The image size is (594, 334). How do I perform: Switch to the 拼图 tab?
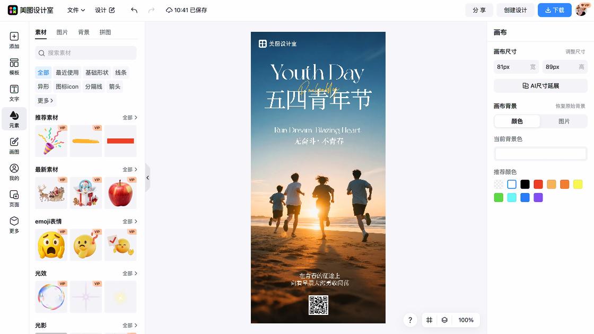[x=106, y=32]
